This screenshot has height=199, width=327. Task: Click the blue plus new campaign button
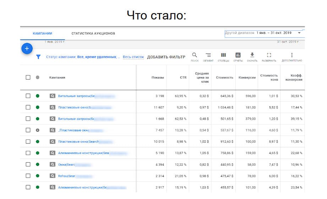tap(27, 49)
